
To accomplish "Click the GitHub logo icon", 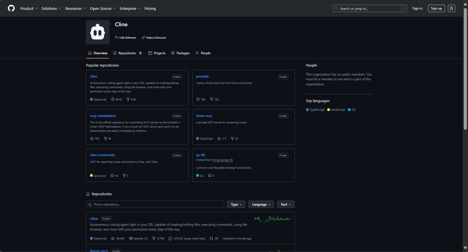I will pos(11,8).
